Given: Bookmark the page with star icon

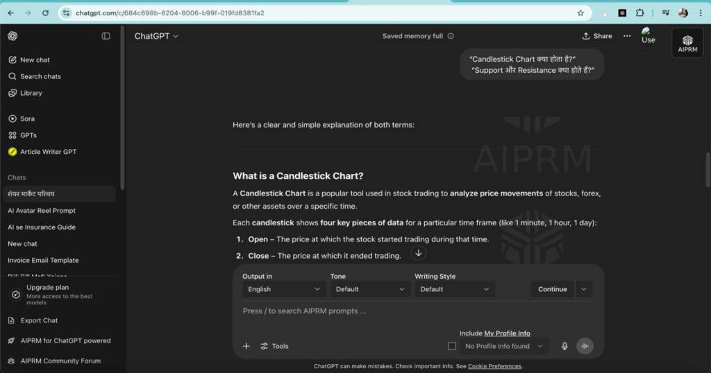Looking at the screenshot, I should (x=580, y=13).
